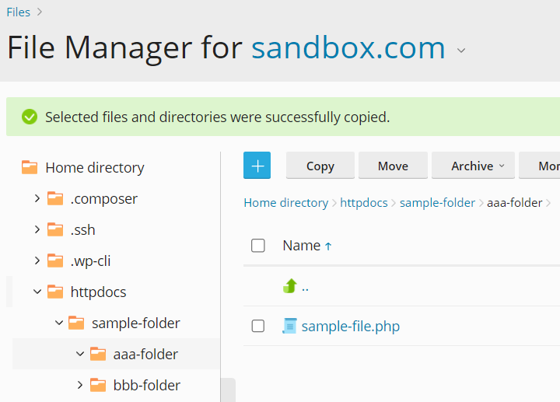Click the bbb-folder folder icon
Image resolution: width=560 pixels, height=402 pixels.
(x=98, y=385)
